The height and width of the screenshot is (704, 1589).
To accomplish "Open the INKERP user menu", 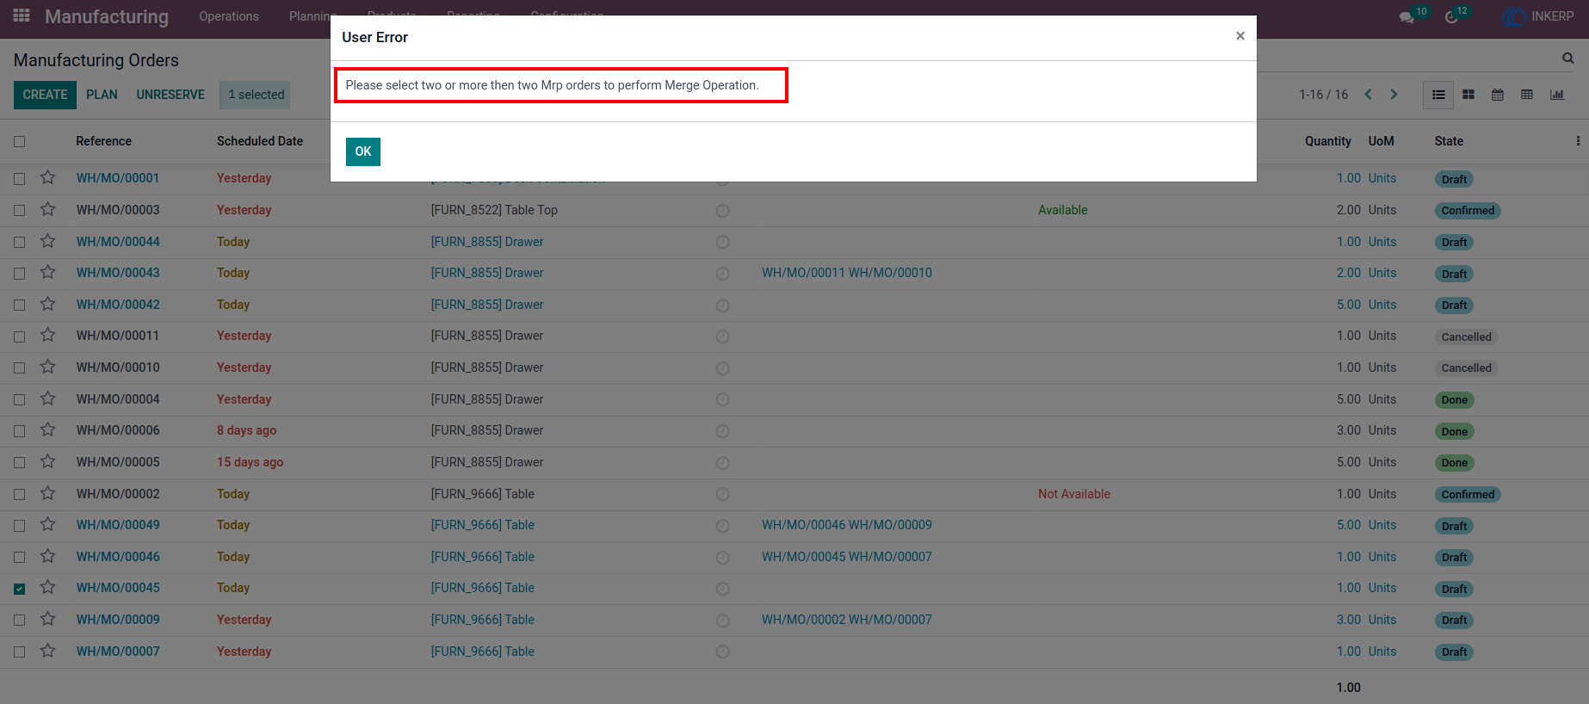I will [x=1538, y=16].
